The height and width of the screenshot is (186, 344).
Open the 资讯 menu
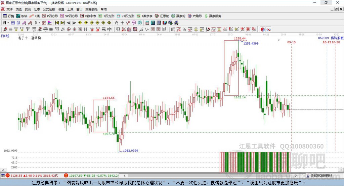tap(28, 9)
